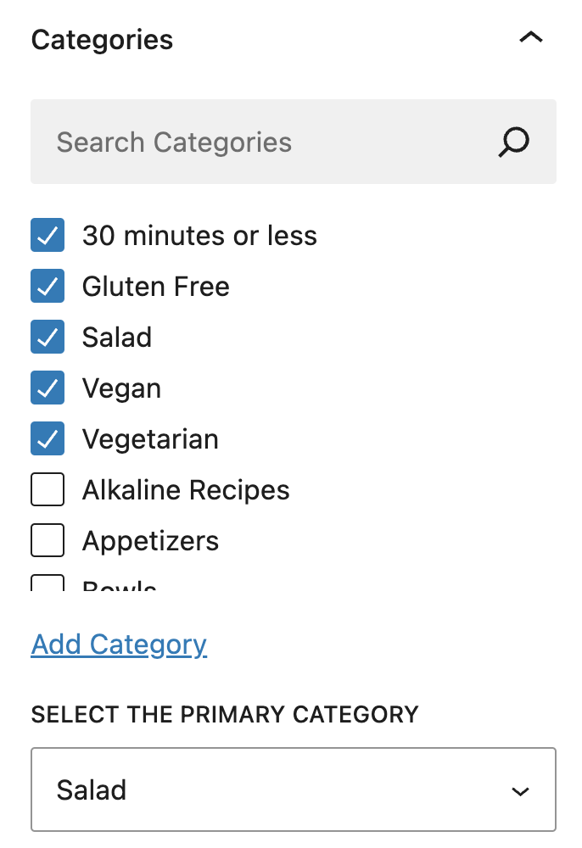Collapse the Categories panel chevron
The width and height of the screenshot is (582, 848).
tap(530, 38)
